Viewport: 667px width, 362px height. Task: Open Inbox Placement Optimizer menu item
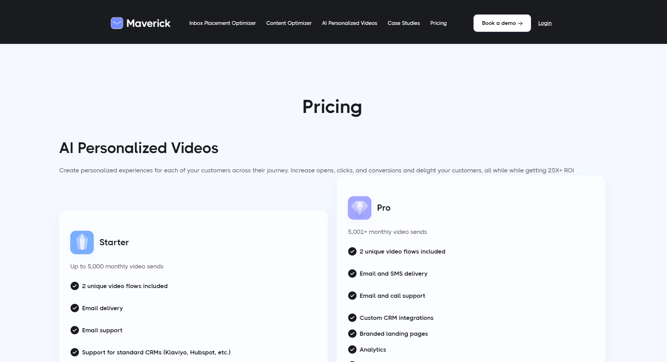point(223,23)
